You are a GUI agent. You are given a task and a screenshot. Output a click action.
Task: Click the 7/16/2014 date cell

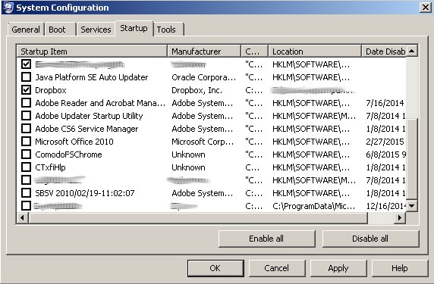coord(385,103)
